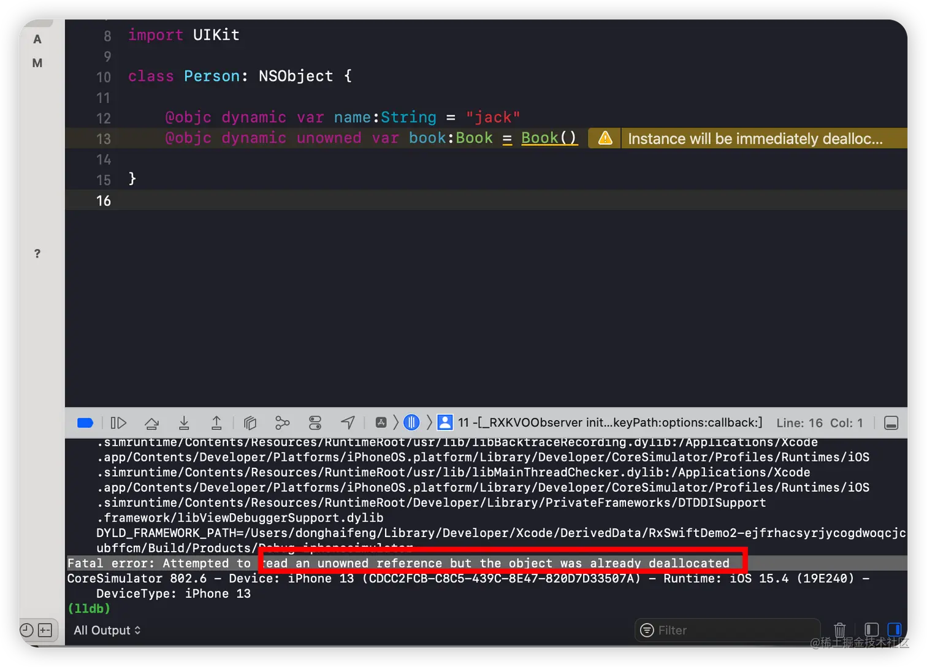This screenshot has width=927, height=667.
Task: Click Book() initializer on line 13
Action: (x=549, y=138)
